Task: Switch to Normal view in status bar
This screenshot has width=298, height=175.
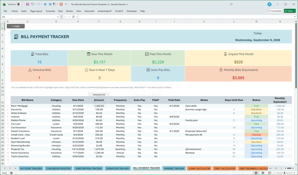Action: tap(256, 173)
